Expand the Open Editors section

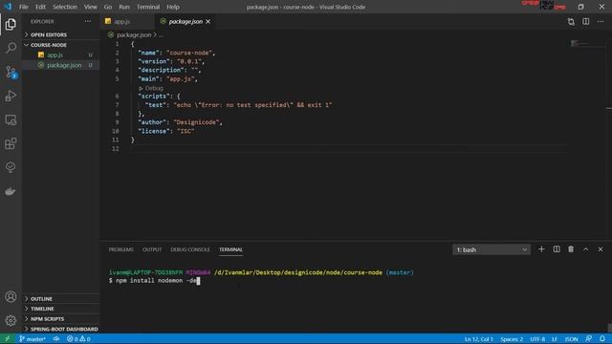61,34
